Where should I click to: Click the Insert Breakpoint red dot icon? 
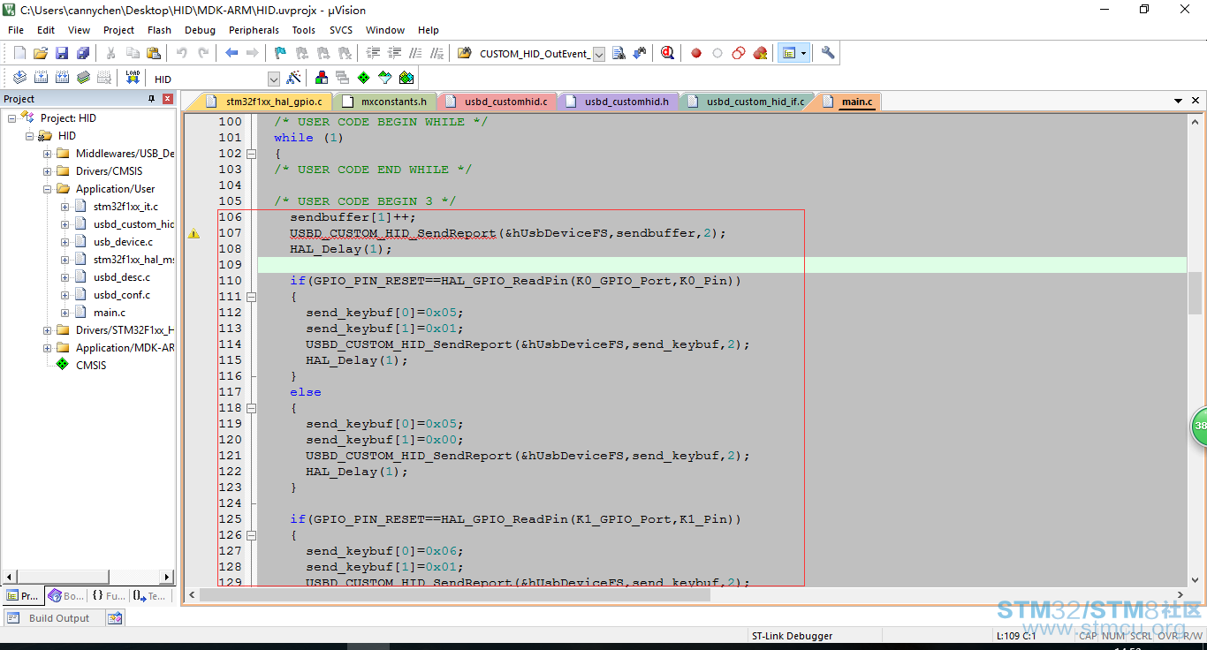tap(696, 53)
